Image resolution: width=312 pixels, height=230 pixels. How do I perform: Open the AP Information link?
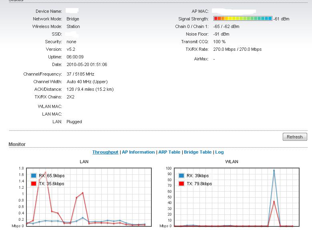[138, 152]
